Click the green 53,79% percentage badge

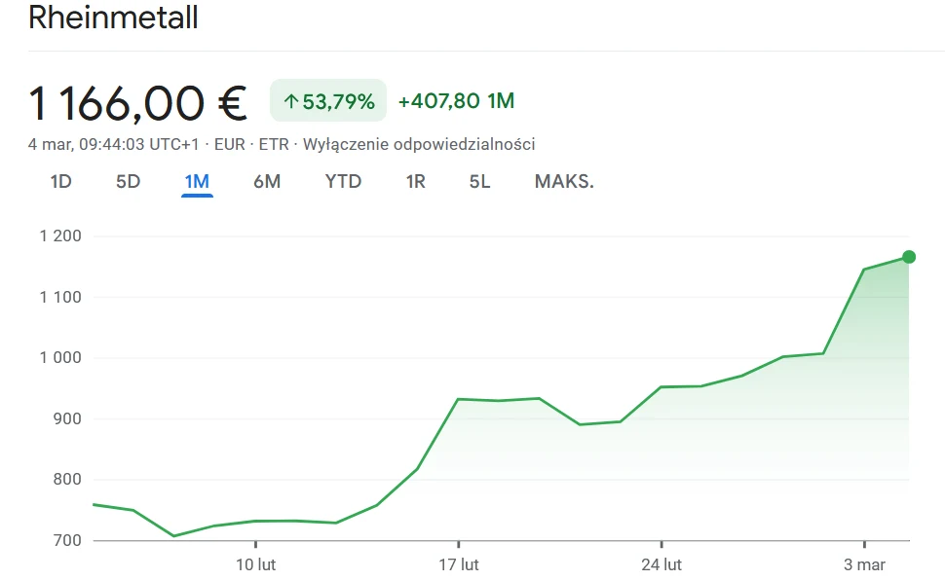(x=331, y=100)
